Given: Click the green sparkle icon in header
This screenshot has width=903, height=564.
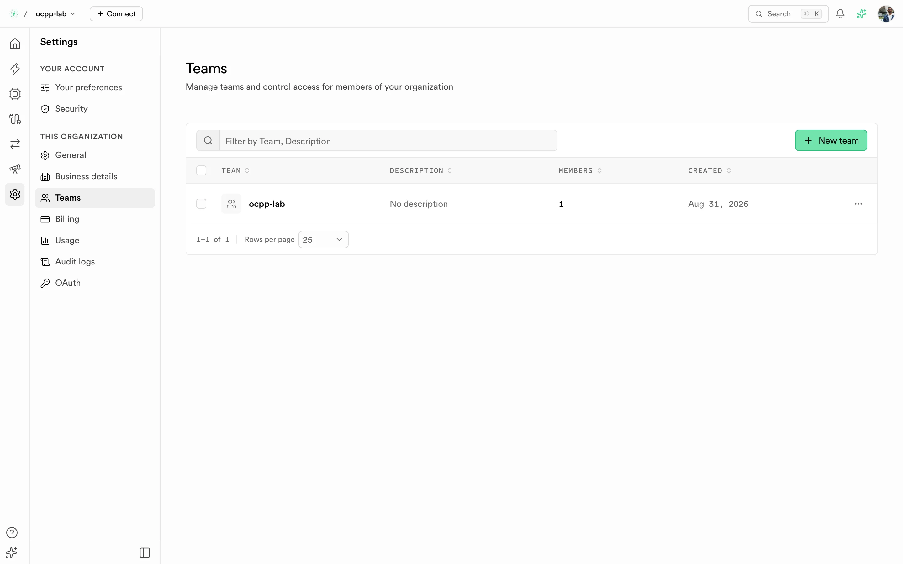Looking at the screenshot, I should tap(862, 14).
